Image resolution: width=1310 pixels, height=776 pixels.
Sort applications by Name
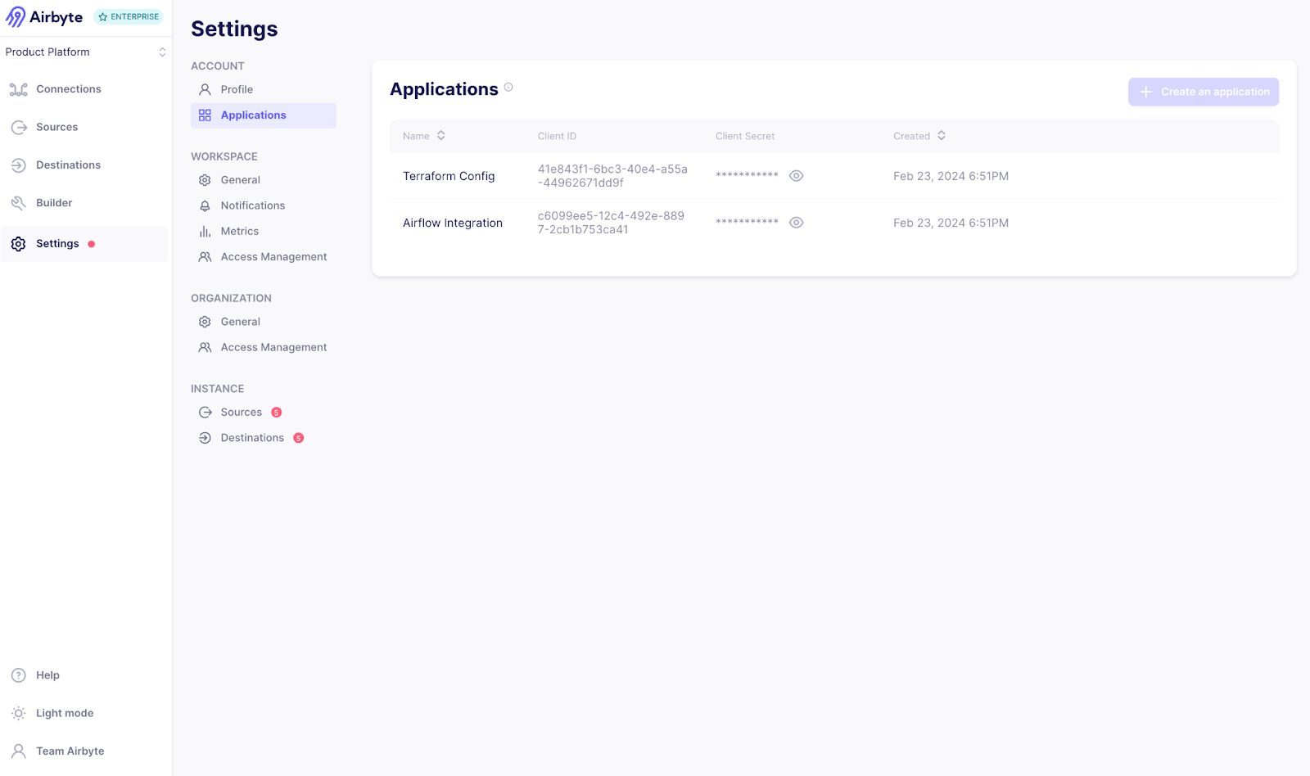tap(442, 136)
